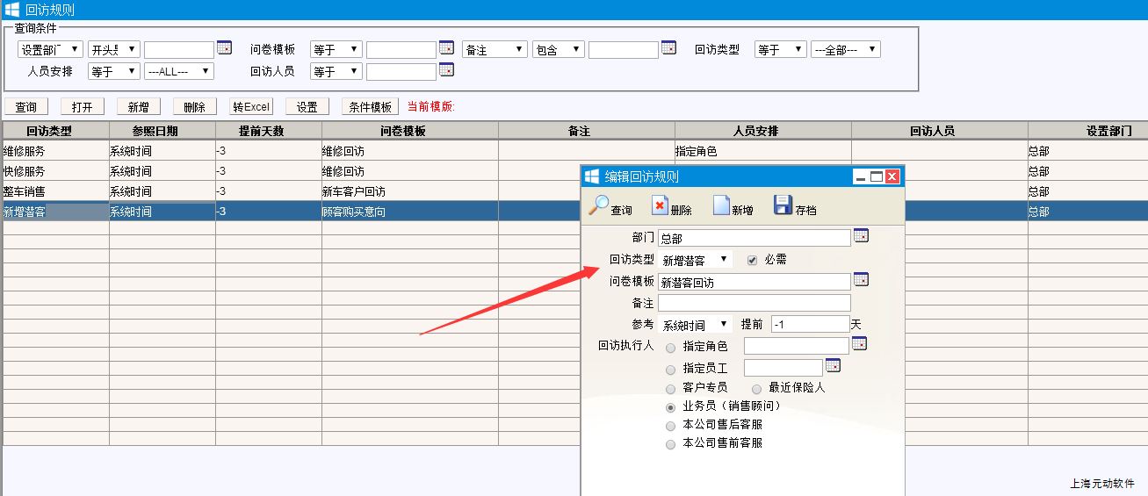Open picker icon beside 部门 field
Viewport: 1148px width, 496px height.
(861, 236)
